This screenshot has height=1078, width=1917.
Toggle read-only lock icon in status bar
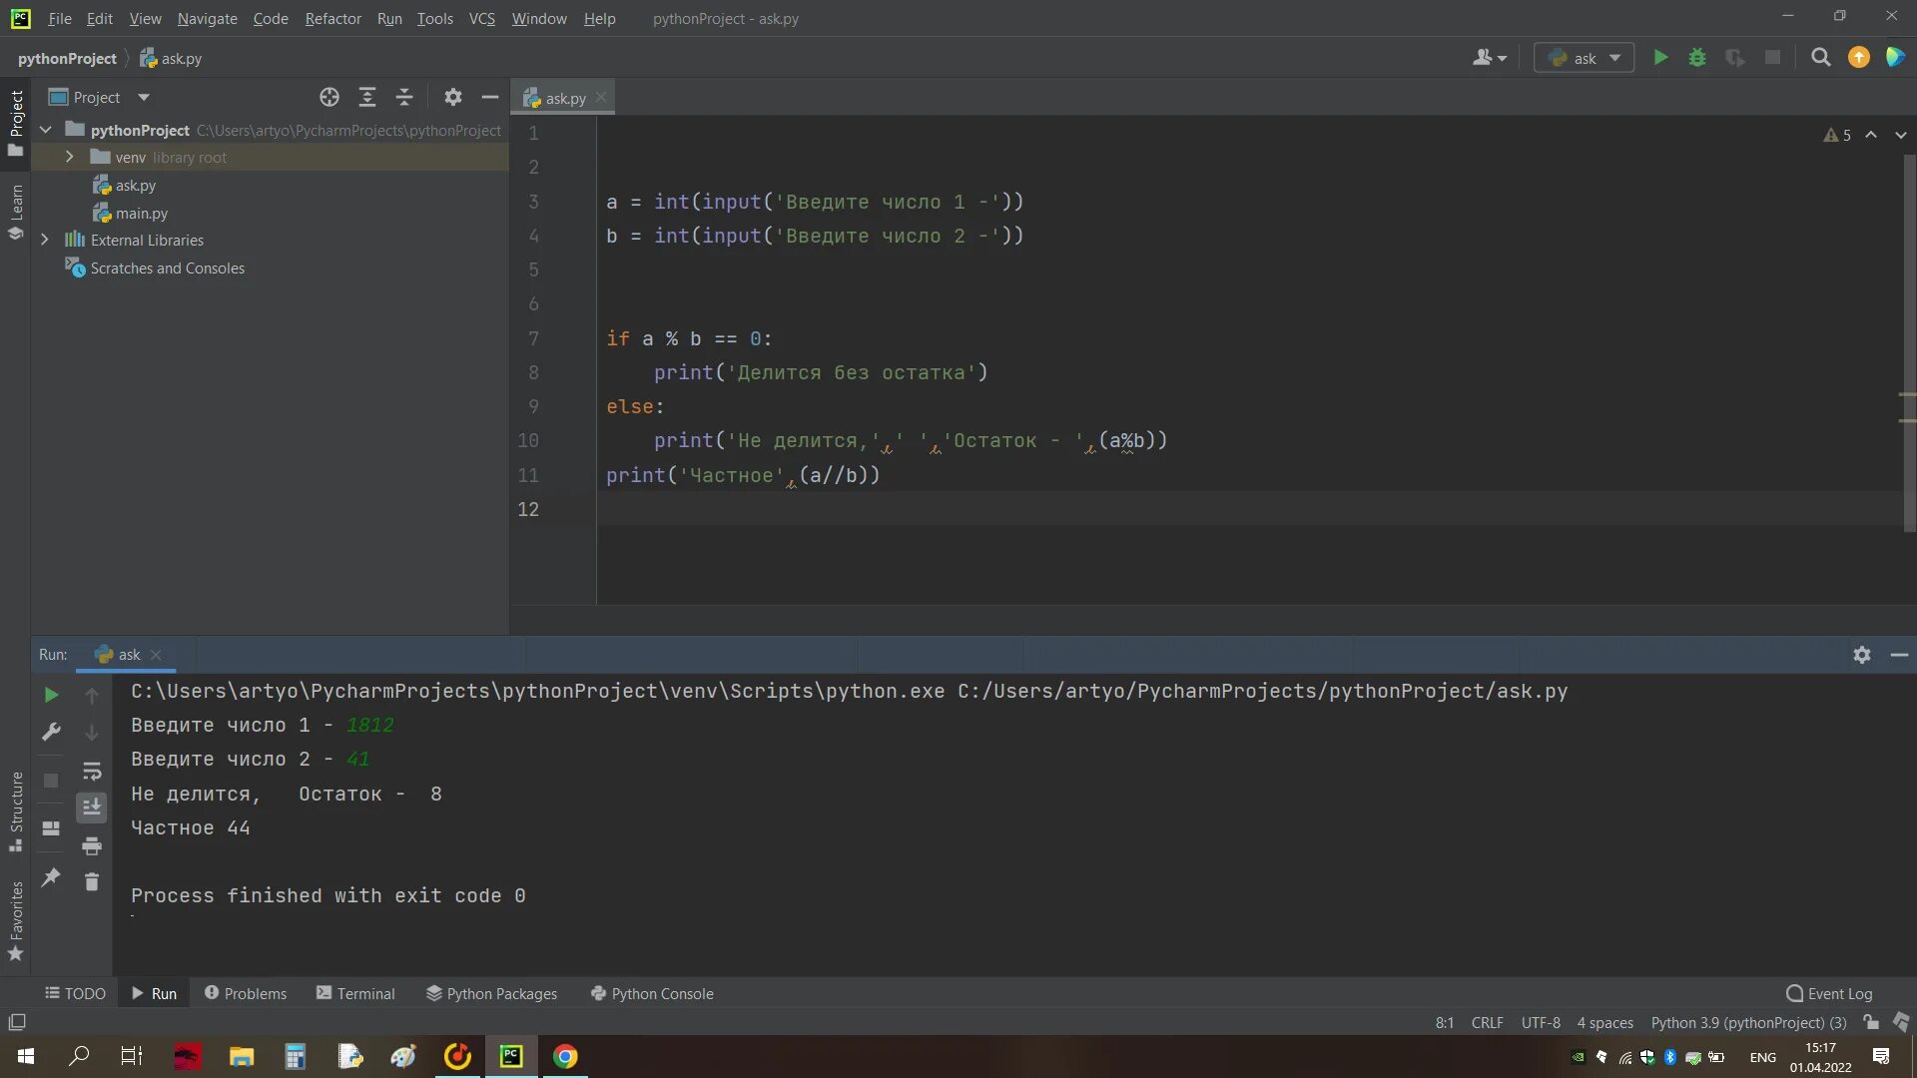coord(1871,1022)
